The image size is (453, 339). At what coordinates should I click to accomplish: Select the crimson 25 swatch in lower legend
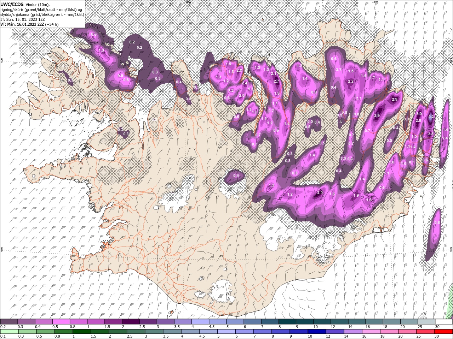[x=425, y=332]
